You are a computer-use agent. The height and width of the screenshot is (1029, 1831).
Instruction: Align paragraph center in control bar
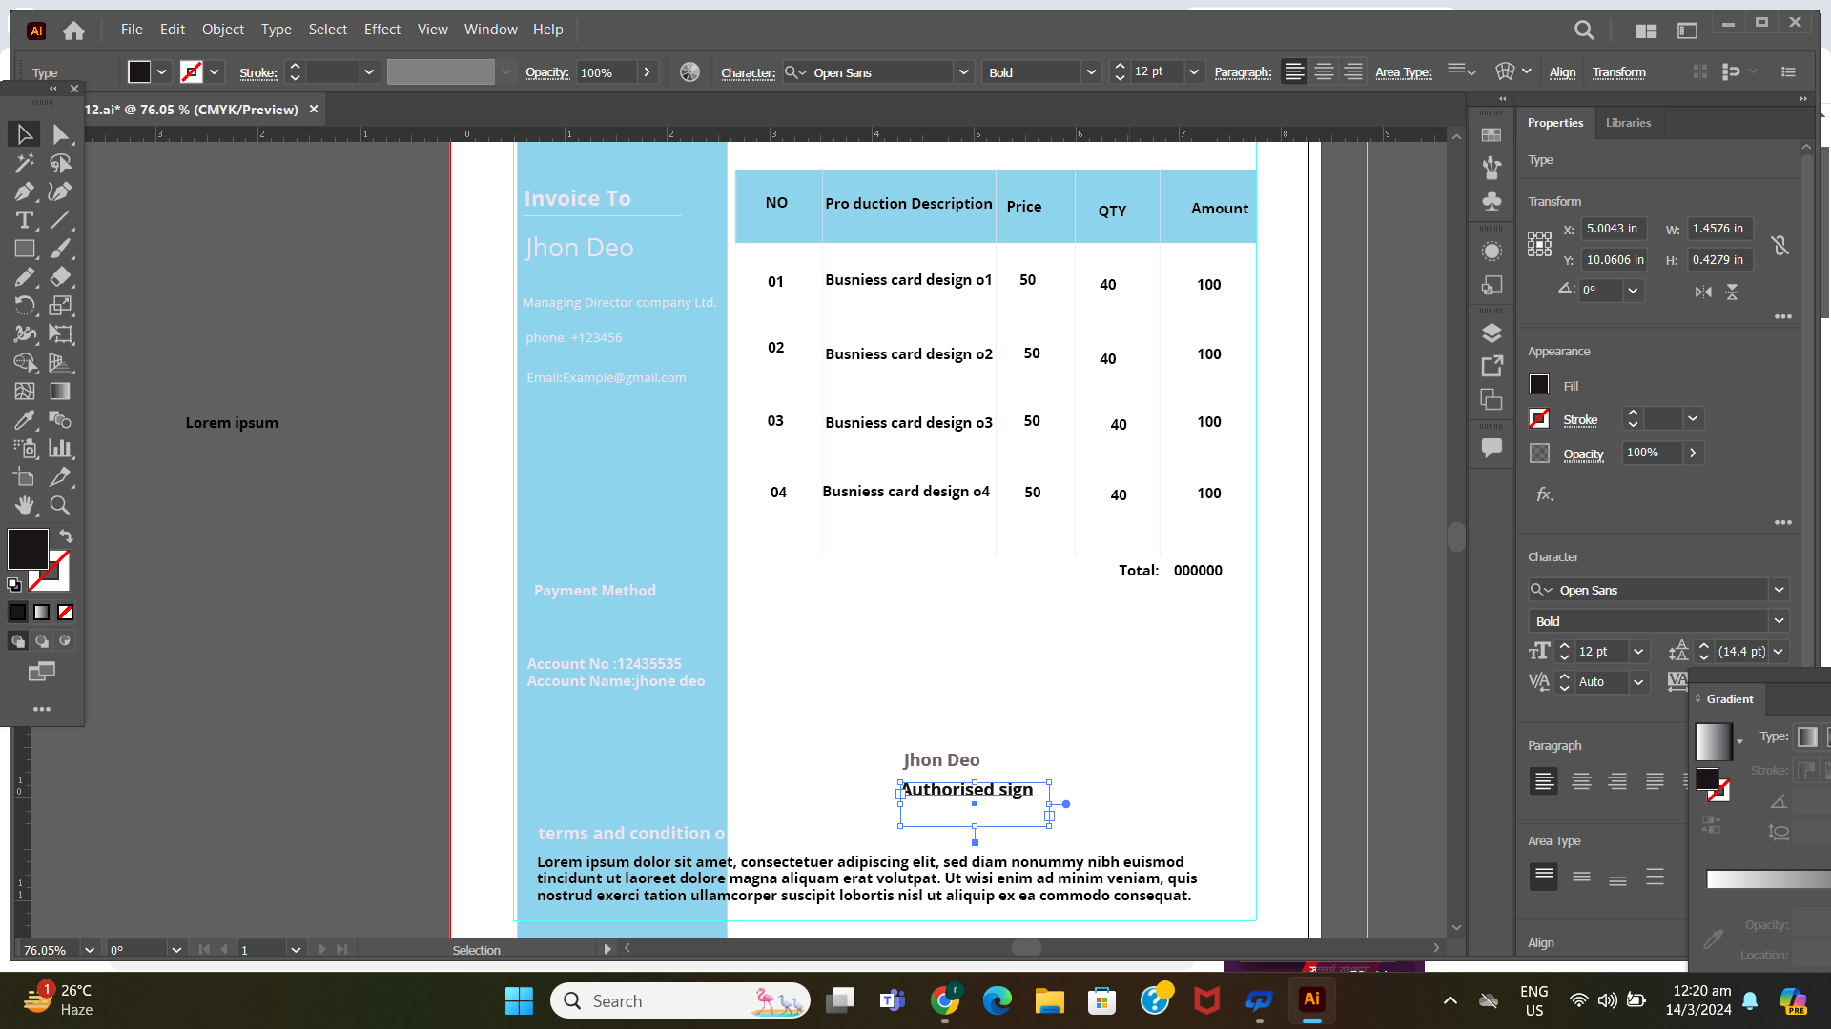(1324, 72)
